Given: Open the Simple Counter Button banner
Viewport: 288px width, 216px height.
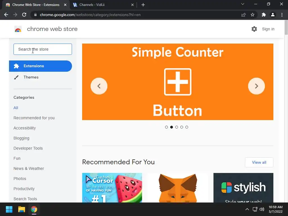Looking at the screenshot, I should tap(178, 82).
